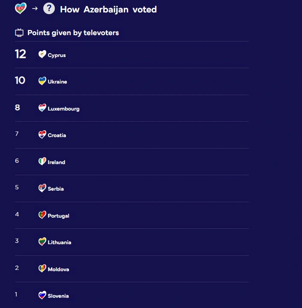Open the Ukraine country link
This screenshot has height=308, width=302.
[57, 82]
